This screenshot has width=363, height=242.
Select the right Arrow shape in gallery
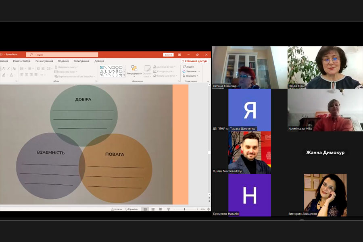pos(113,71)
